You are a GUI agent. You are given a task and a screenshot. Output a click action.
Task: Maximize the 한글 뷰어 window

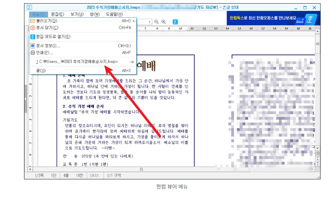pos(305,8)
